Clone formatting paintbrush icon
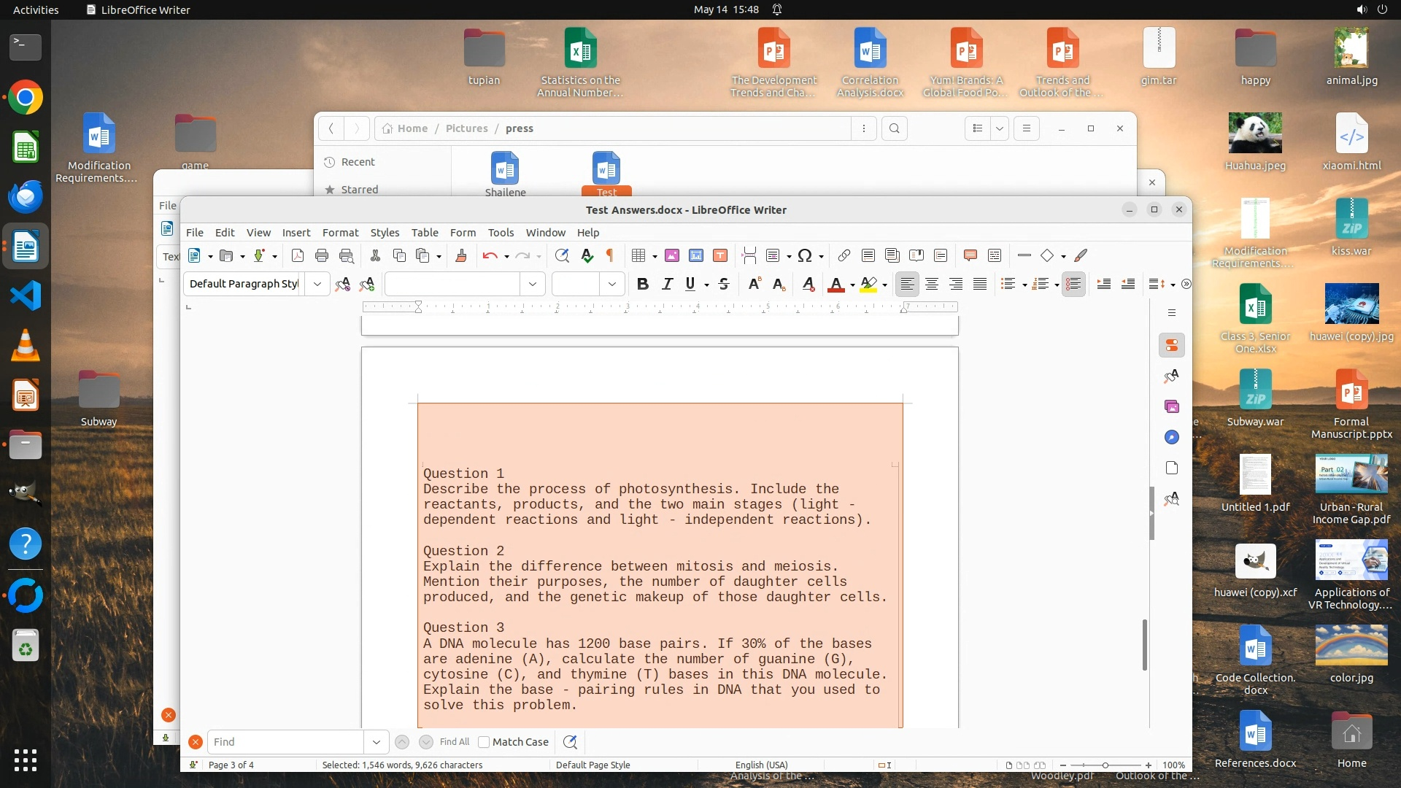1401x788 pixels. tap(460, 255)
